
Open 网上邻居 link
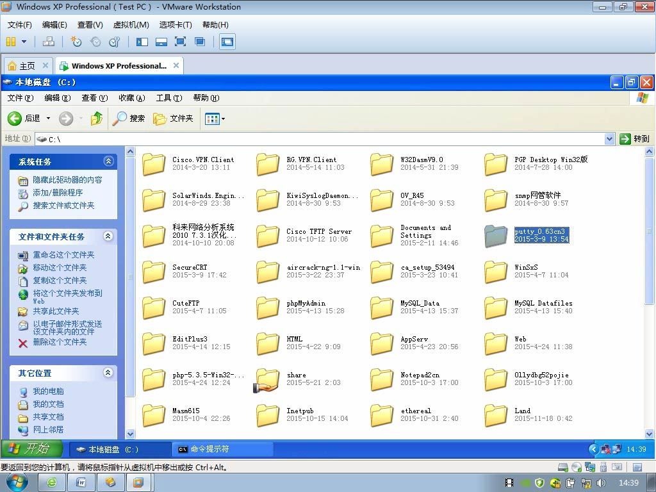pyautogui.click(x=48, y=430)
